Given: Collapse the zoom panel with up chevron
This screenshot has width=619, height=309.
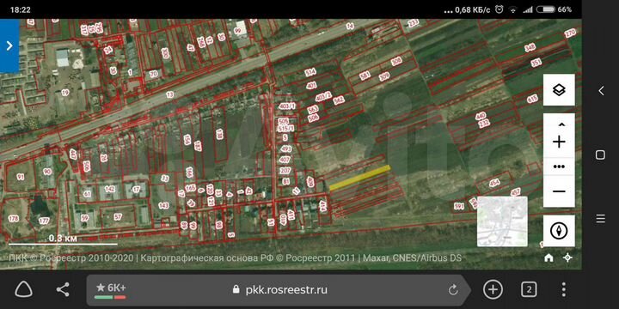Looking at the screenshot, I should coord(561,124).
